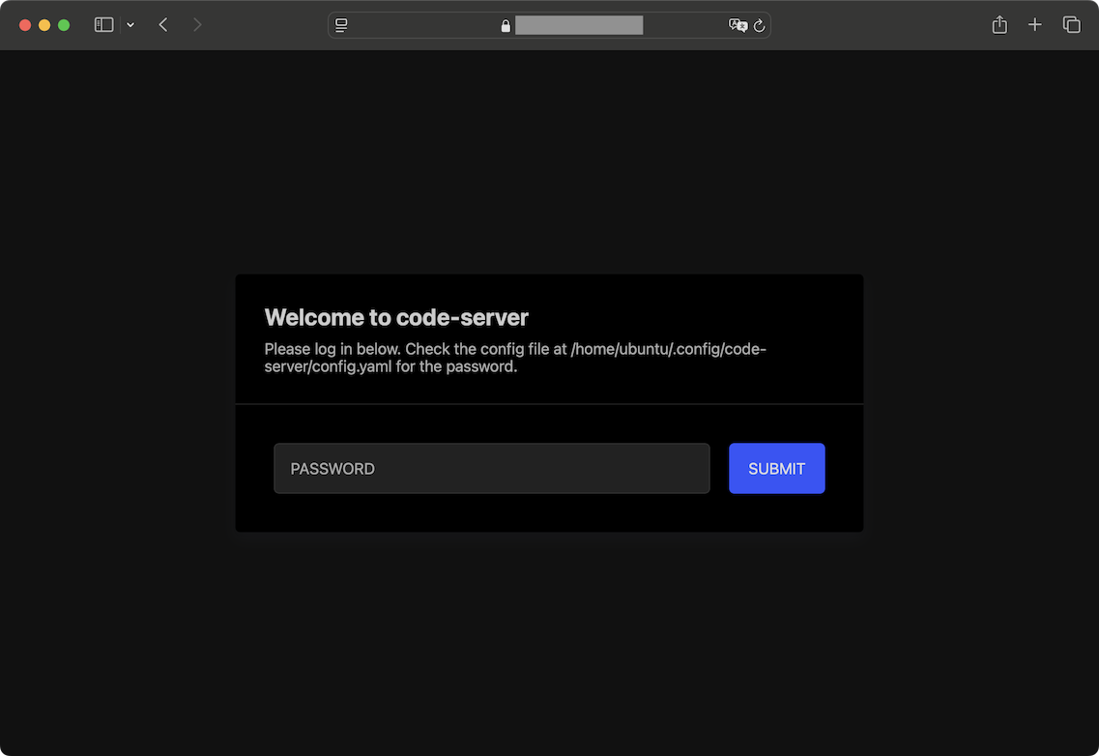Enter full screen with green button
Image resolution: width=1099 pixels, height=756 pixels.
[64, 25]
